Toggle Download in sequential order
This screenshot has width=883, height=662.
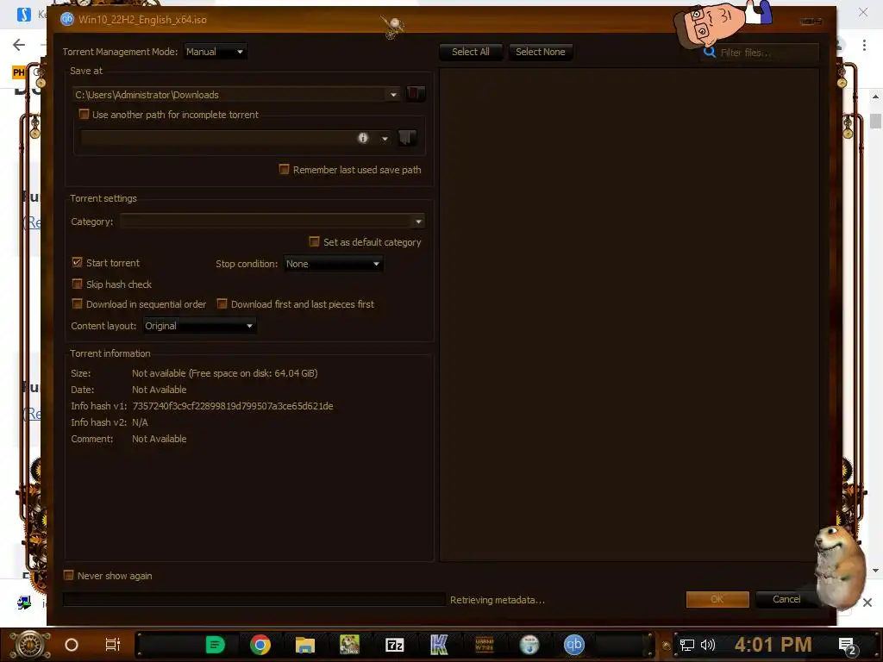(77, 304)
